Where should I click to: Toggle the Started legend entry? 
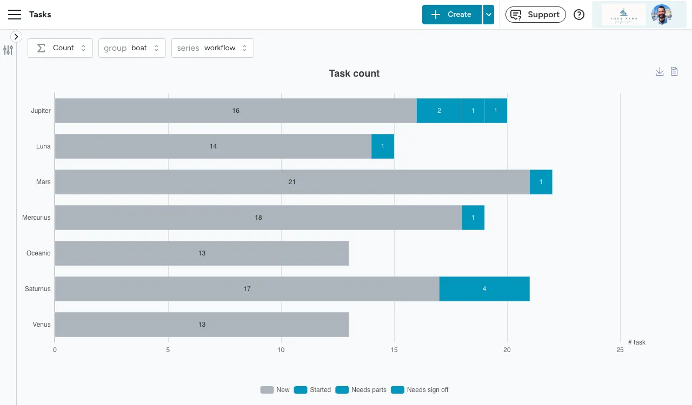pyautogui.click(x=301, y=389)
